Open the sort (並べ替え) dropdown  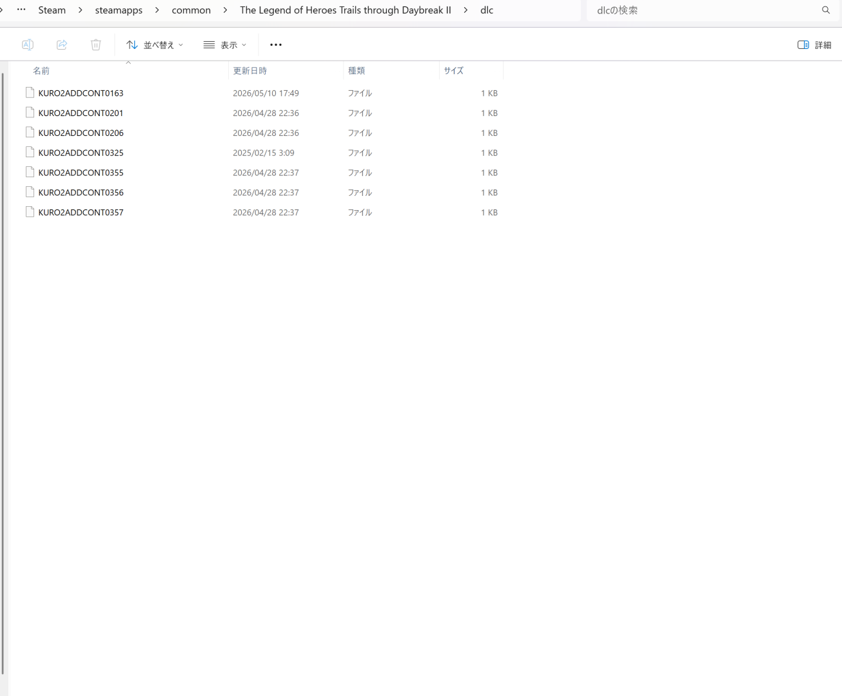[x=155, y=44]
